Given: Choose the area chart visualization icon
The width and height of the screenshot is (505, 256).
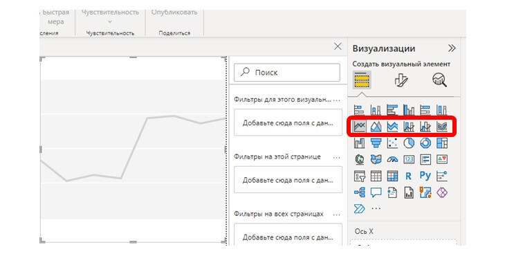Looking at the screenshot, I should [376, 127].
